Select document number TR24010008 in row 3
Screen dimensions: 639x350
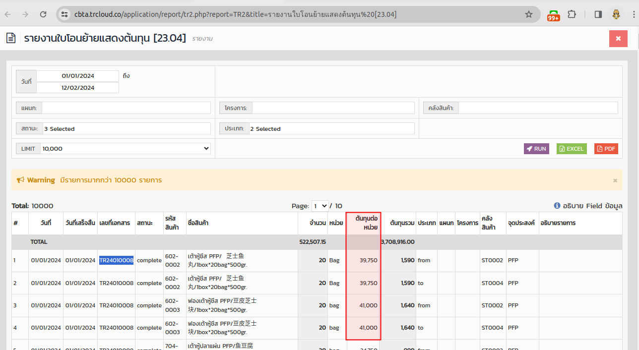point(116,305)
